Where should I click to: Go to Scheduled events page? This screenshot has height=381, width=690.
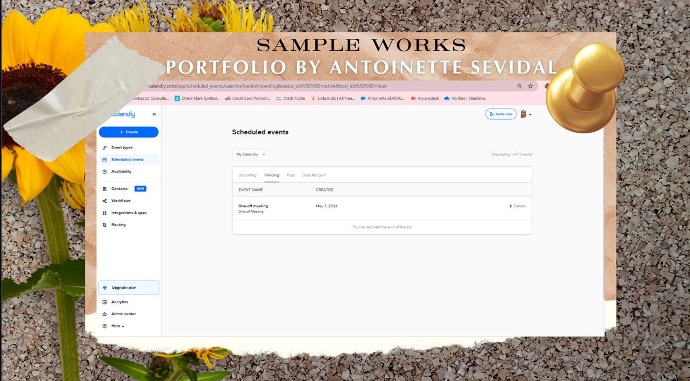(x=128, y=160)
